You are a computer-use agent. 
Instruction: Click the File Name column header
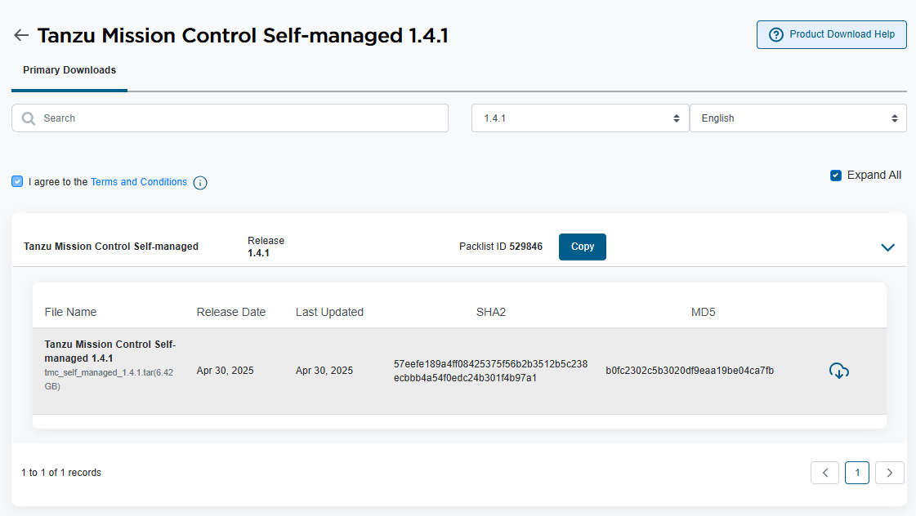(71, 312)
